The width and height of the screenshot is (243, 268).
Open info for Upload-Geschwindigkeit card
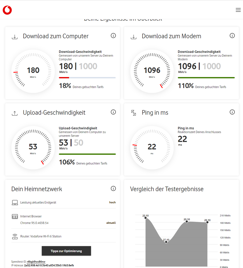click(113, 112)
